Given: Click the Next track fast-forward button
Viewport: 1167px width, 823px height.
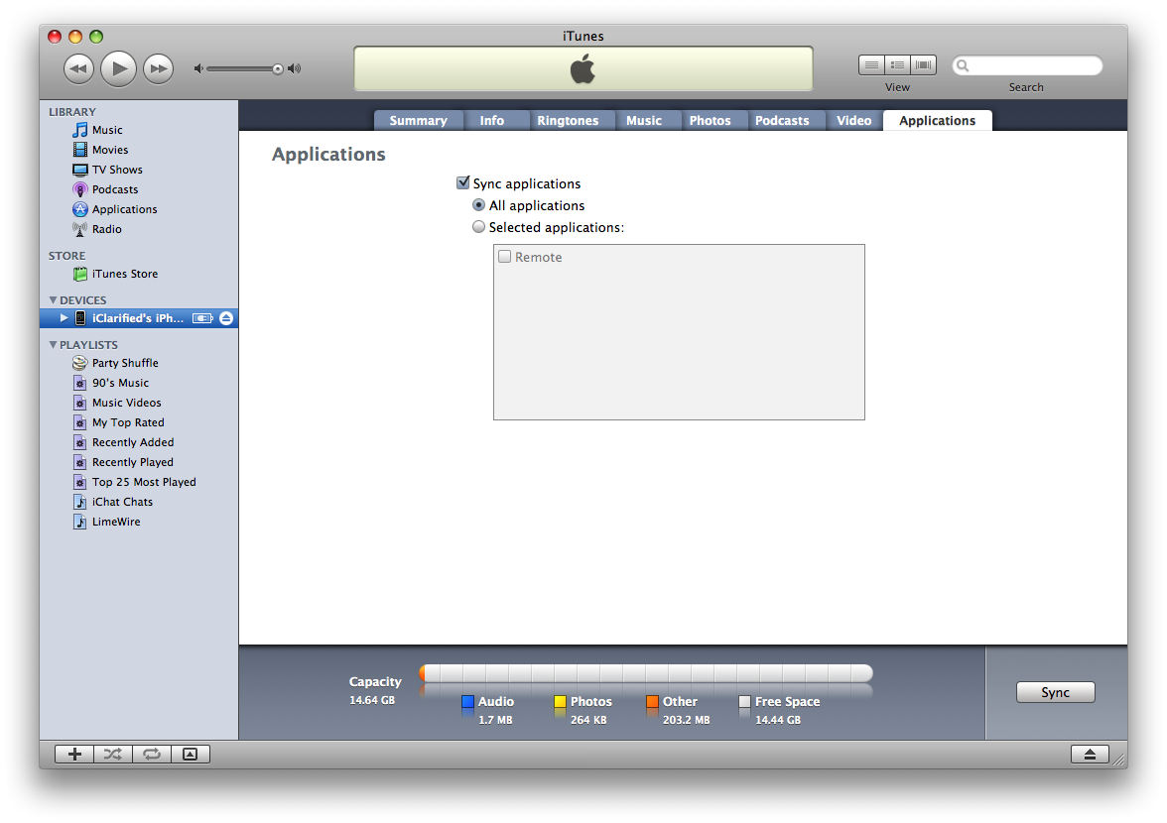Looking at the screenshot, I should point(158,69).
